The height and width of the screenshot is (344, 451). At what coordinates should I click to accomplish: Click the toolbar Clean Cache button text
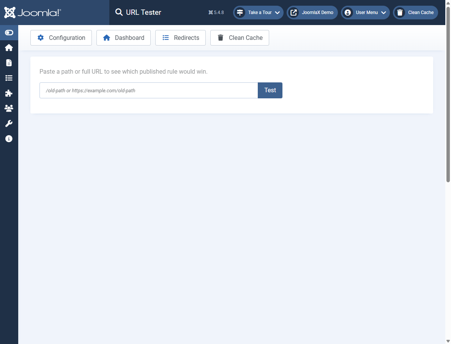point(246,38)
